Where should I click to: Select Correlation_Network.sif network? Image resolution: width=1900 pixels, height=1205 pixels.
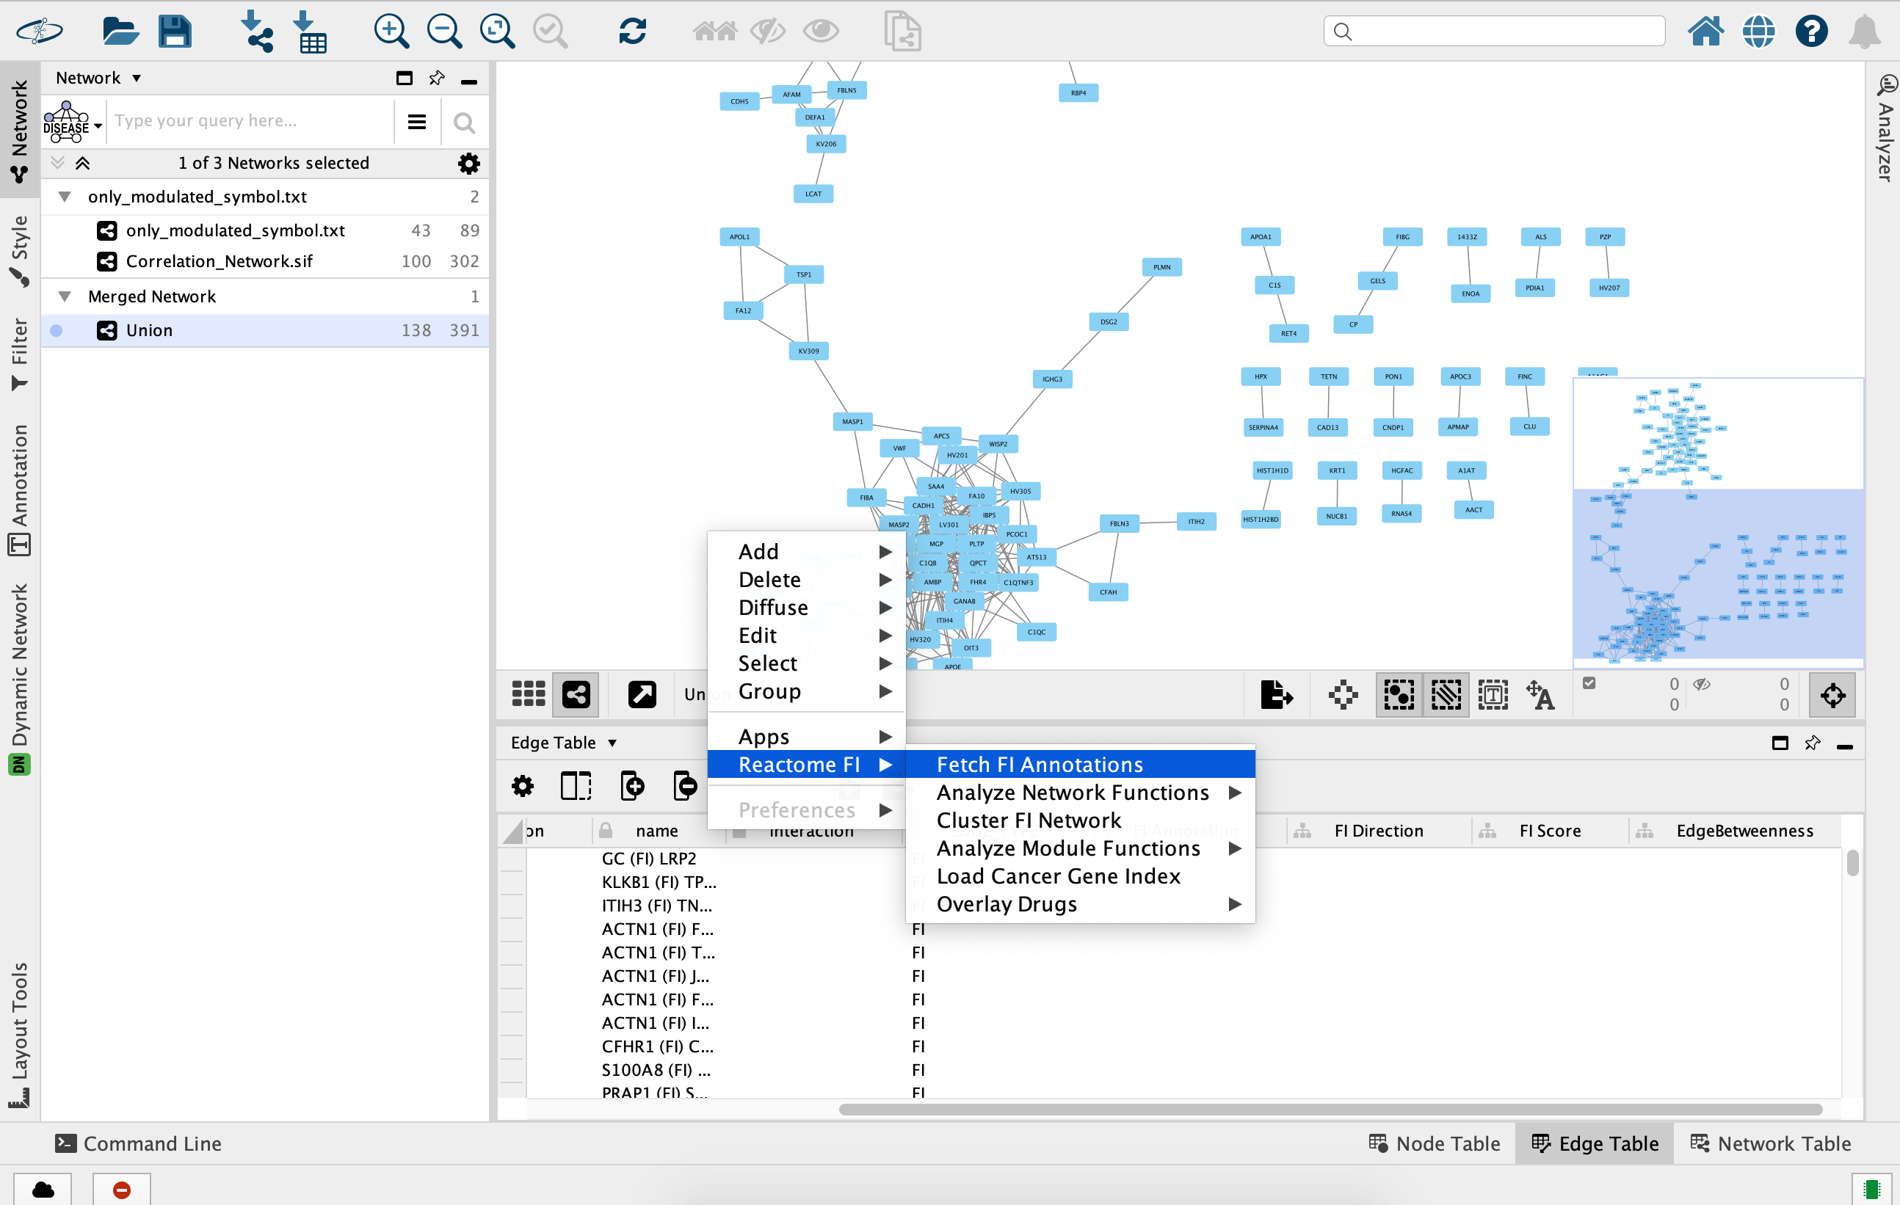tap(265, 261)
